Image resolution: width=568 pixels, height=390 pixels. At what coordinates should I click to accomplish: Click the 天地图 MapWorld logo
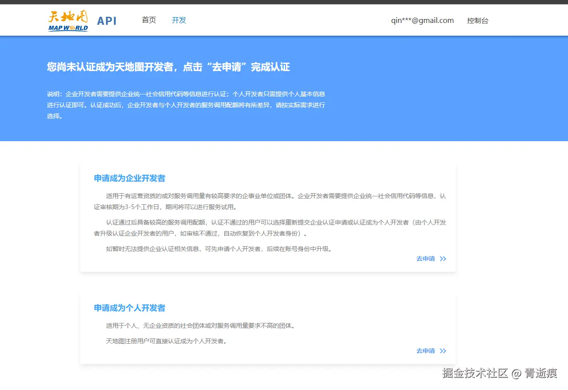click(68, 21)
